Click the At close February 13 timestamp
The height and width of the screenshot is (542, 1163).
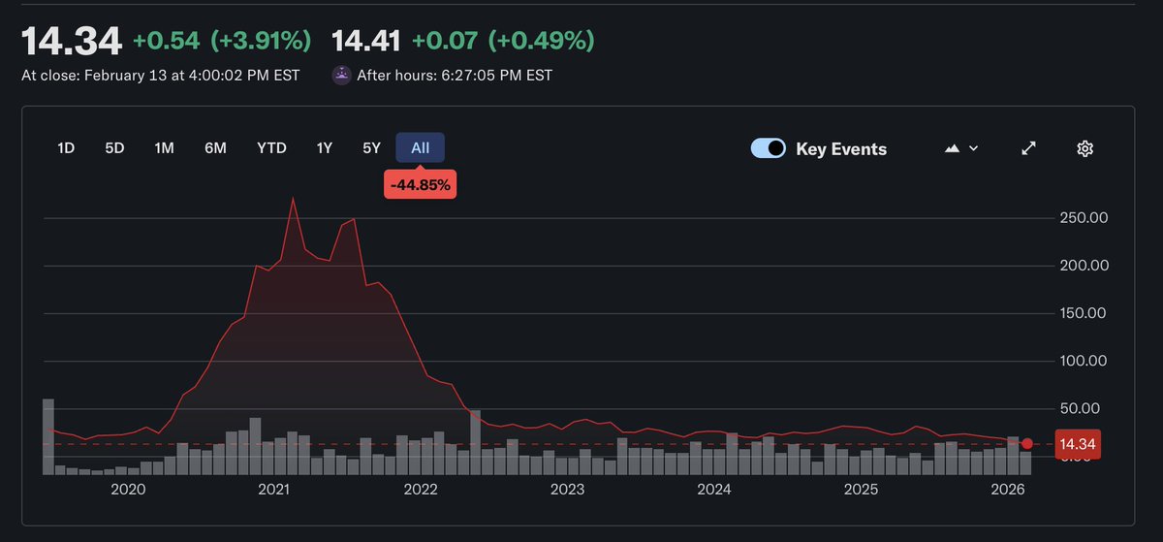(161, 75)
